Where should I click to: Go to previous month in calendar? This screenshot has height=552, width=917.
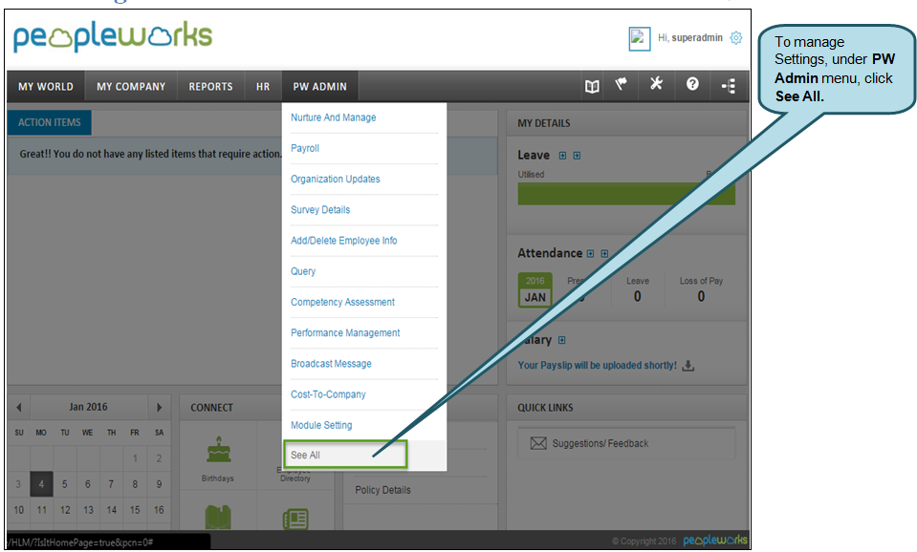[x=19, y=407]
